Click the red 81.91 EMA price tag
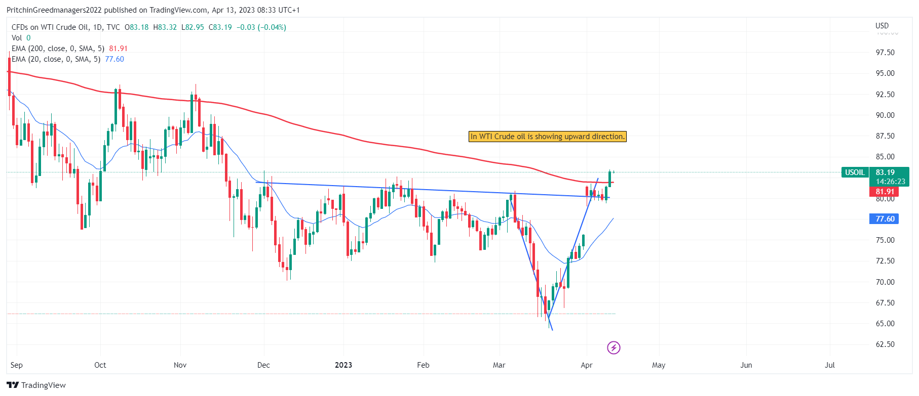The width and height of the screenshot is (919, 396). tap(885, 192)
